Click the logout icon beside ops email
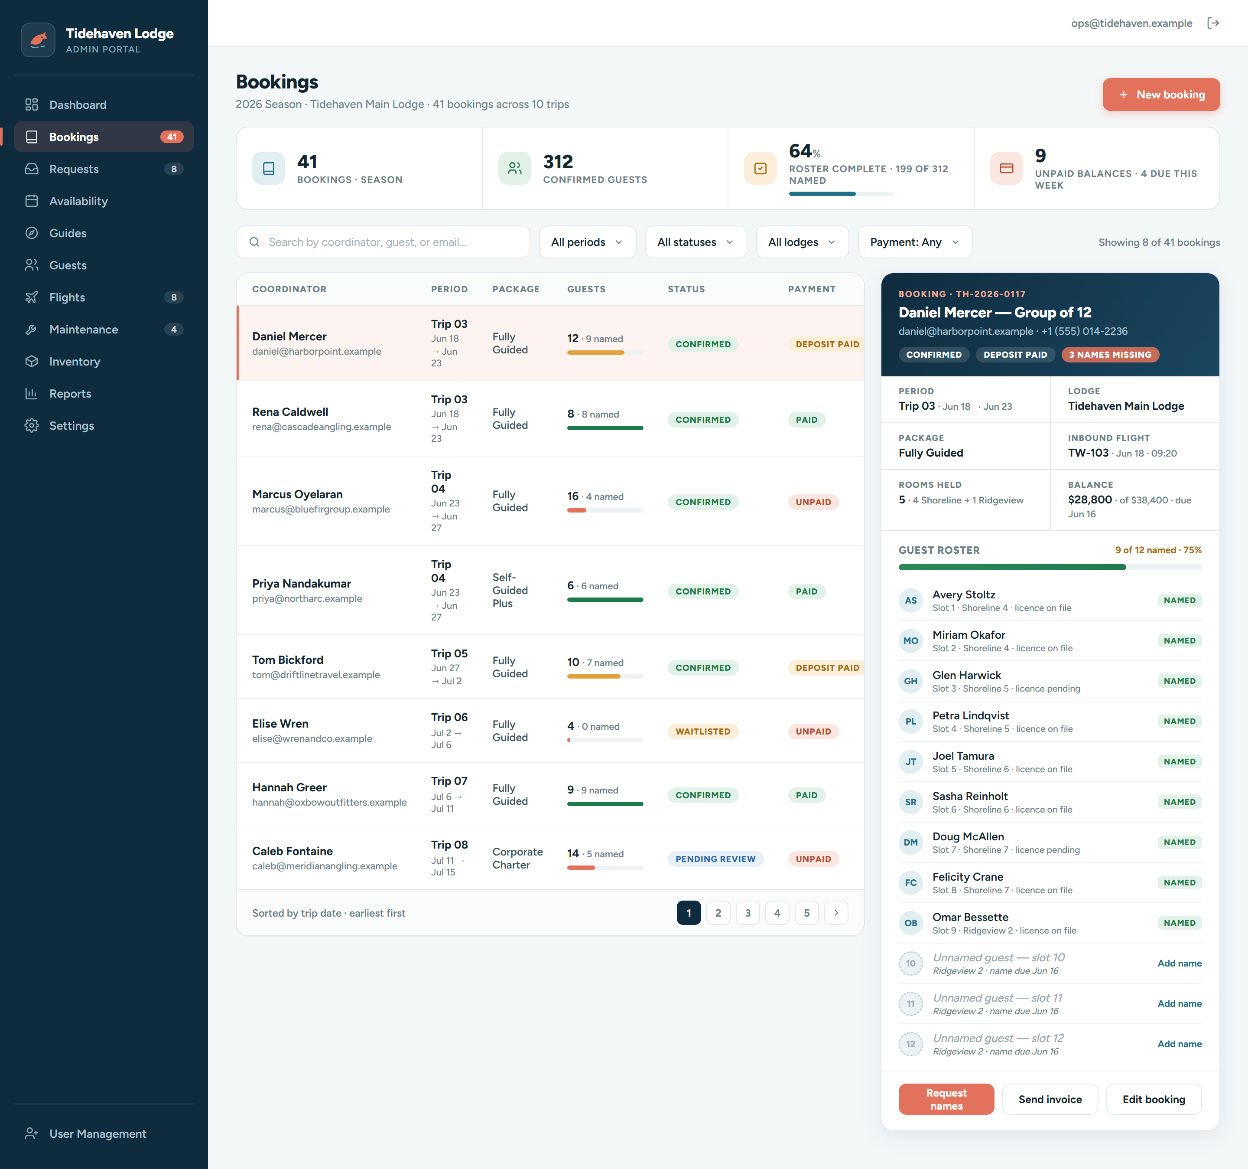This screenshot has height=1169, width=1248. (1213, 23)
